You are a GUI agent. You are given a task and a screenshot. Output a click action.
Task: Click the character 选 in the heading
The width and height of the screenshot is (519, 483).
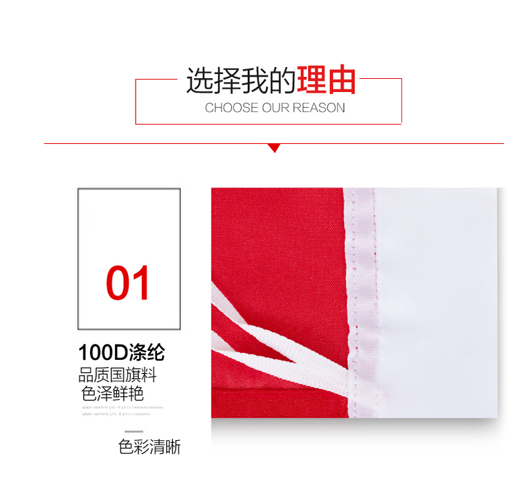tap(200, 80)
